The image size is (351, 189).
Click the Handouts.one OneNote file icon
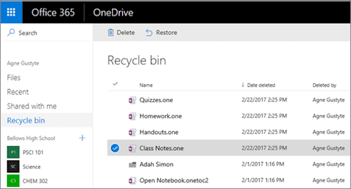[132, 132]
